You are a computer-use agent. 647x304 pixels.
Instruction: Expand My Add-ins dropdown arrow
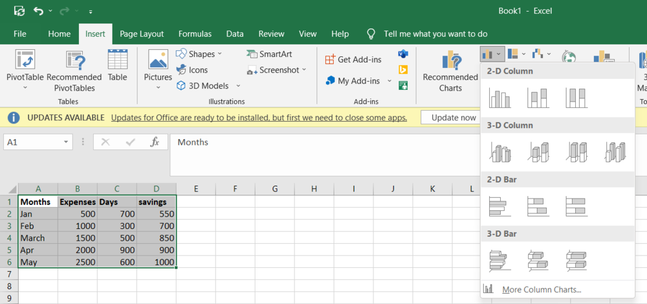389,81
